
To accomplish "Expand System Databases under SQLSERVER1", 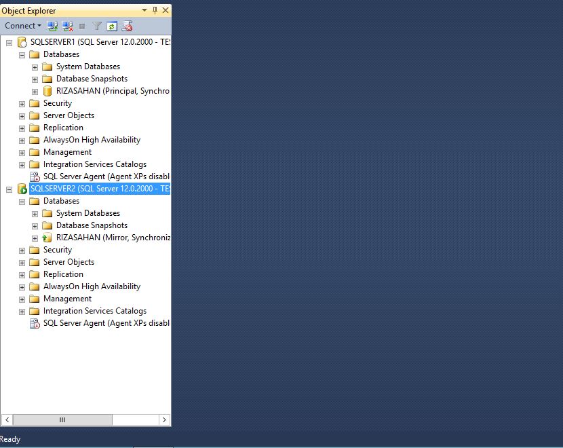I will pyautogui.click(x=35, y=67).
